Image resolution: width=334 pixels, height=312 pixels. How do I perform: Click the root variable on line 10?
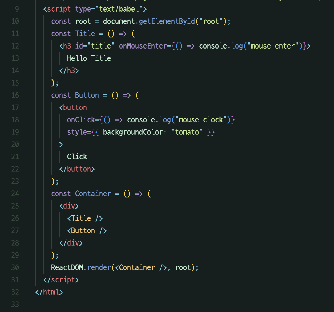click(83, 22)
